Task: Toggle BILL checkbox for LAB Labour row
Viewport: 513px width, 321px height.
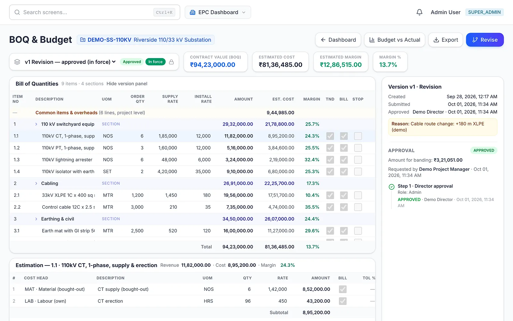Action: (343, 301)
